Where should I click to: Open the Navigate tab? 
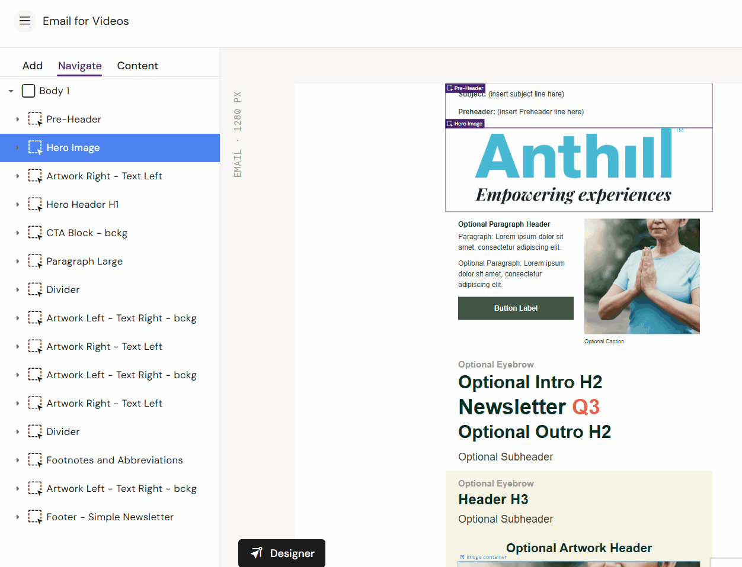coord(80,66)
